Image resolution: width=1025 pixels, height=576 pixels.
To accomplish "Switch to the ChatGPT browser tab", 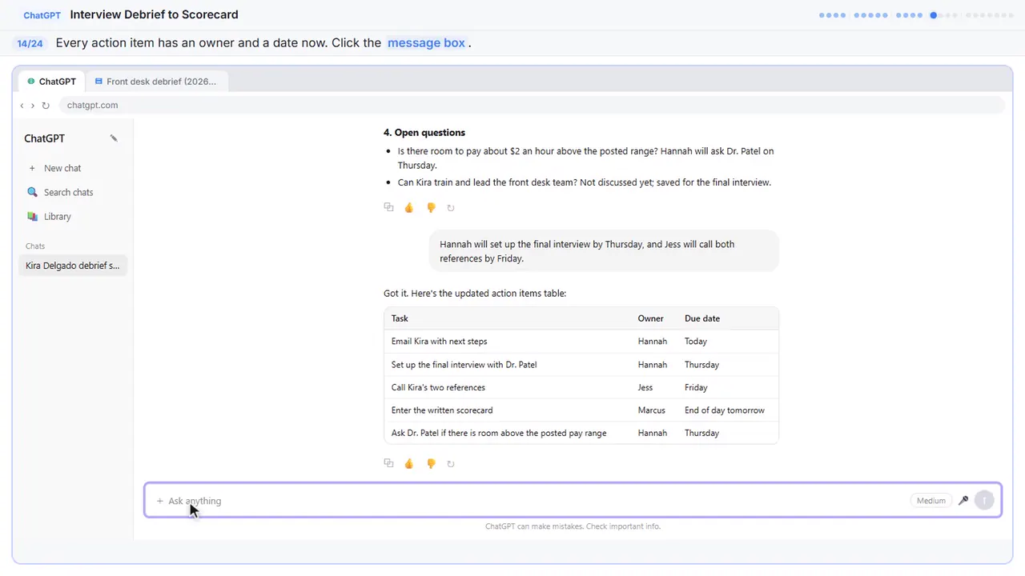I will tap(52, 82).
